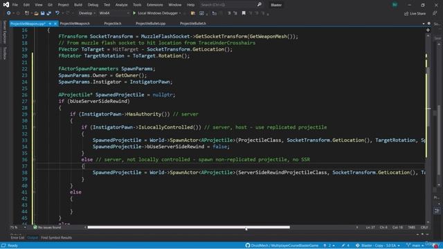
Task: Switch to the ProjectileWeapon.h tab
Action: click(75, 24)
